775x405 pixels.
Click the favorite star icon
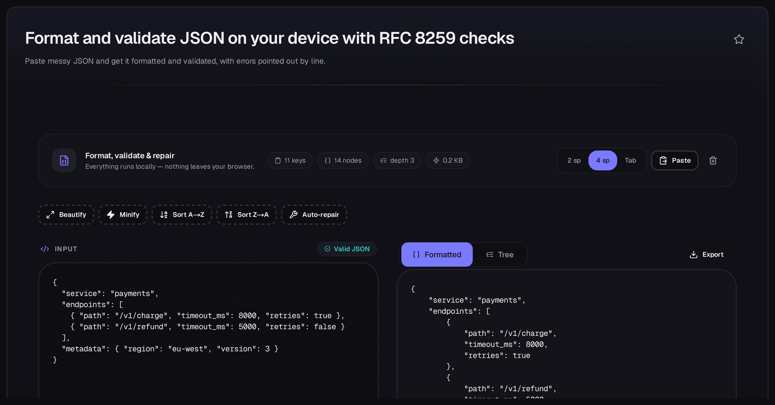pos(738,39)
